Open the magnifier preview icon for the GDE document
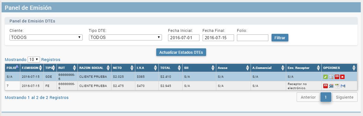The height and width of the screenshot is (116, 363). click(x=331, y=77)
